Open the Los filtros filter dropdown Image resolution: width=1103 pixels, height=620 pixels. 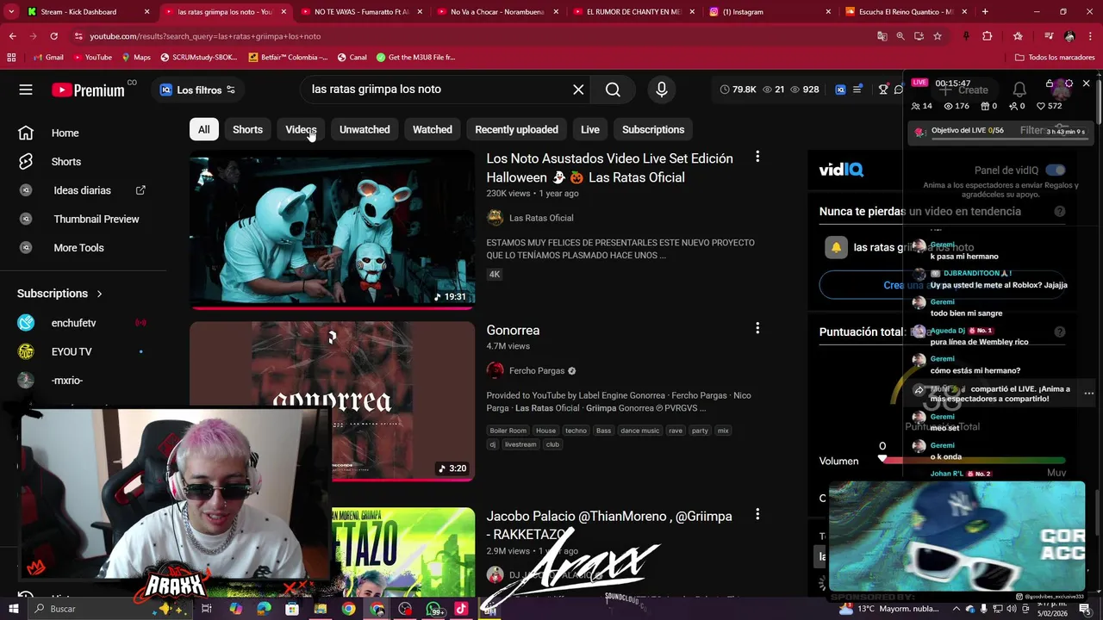click(x=196, y=90)
